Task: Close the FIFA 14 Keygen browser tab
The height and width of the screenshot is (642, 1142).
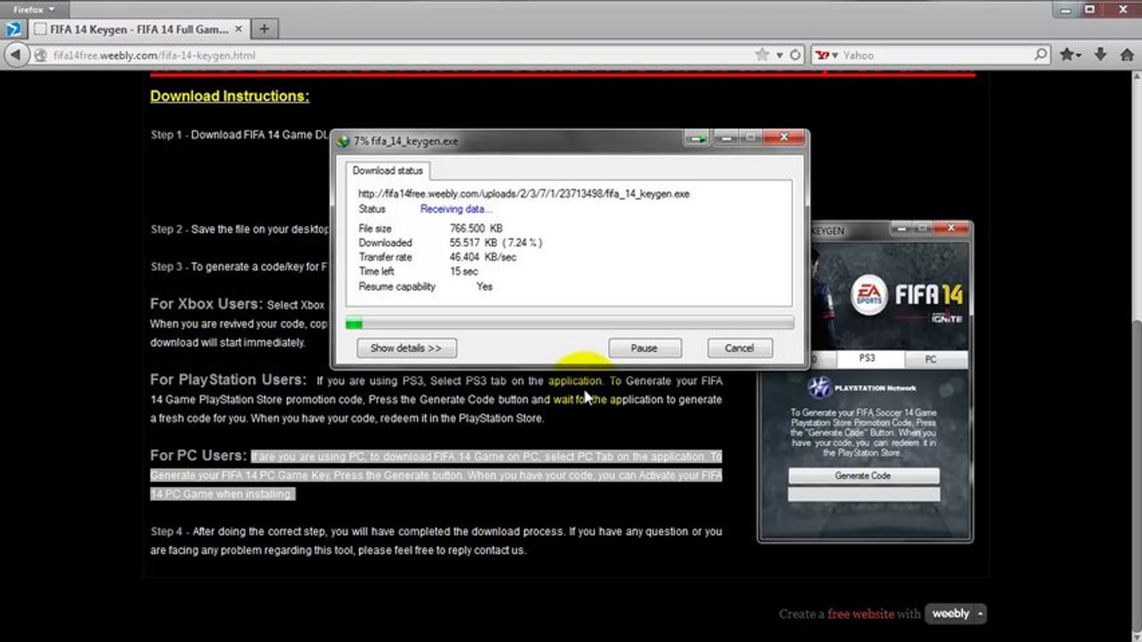Action: click(x=238, y=29)
